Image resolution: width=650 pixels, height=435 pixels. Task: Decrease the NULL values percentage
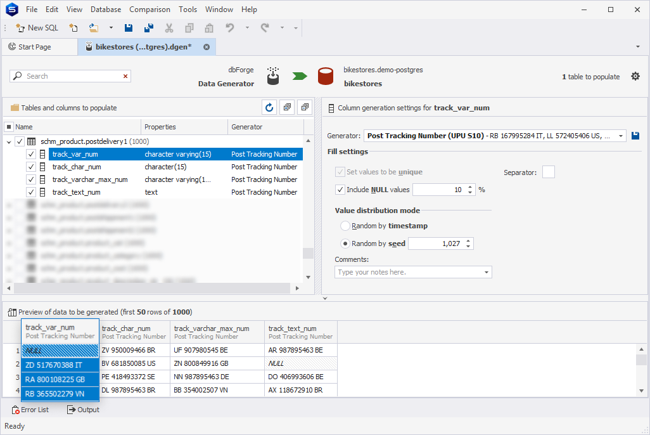470,192
